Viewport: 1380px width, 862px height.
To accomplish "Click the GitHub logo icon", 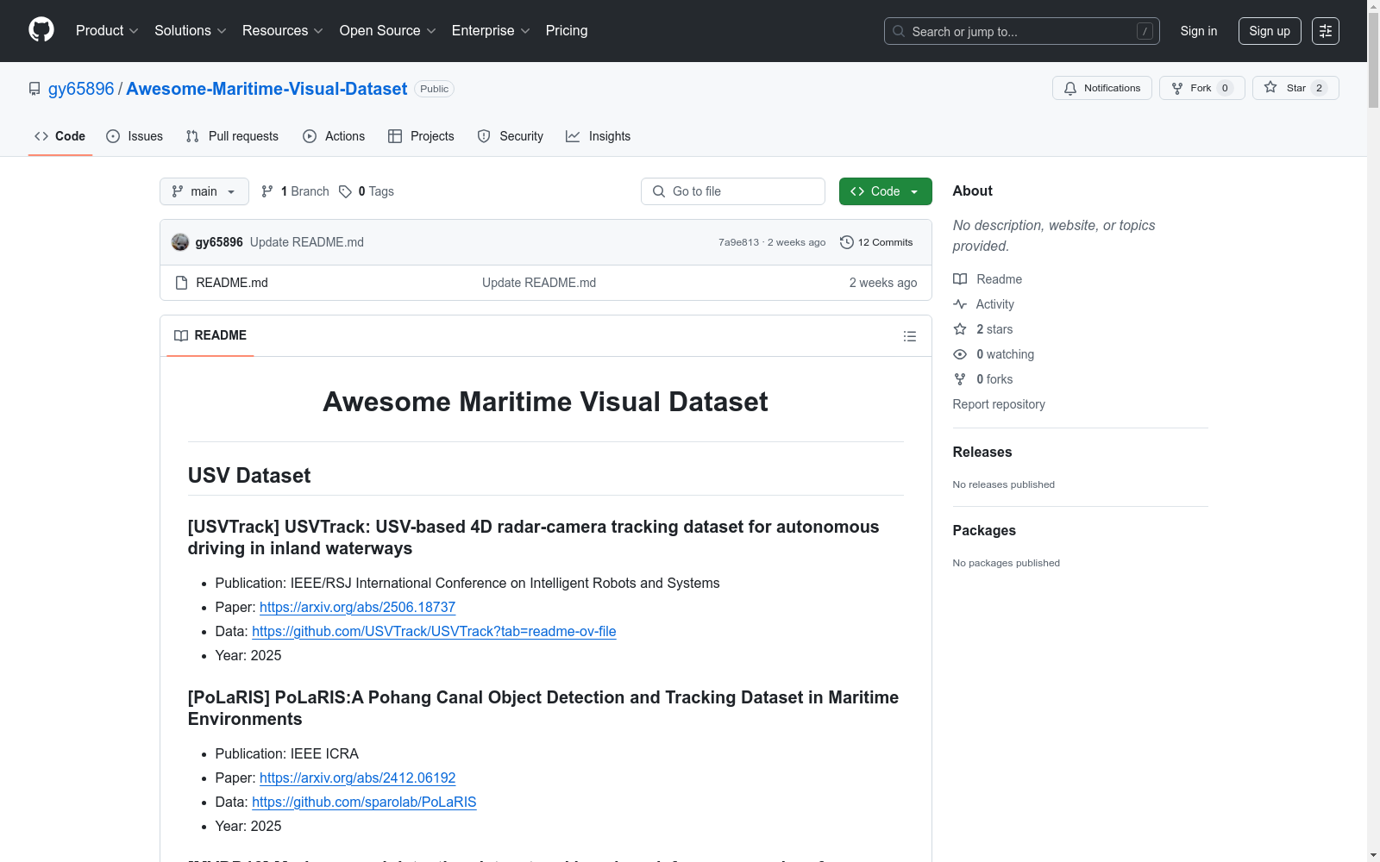I will pyautogui.click(x=41, y=30).
